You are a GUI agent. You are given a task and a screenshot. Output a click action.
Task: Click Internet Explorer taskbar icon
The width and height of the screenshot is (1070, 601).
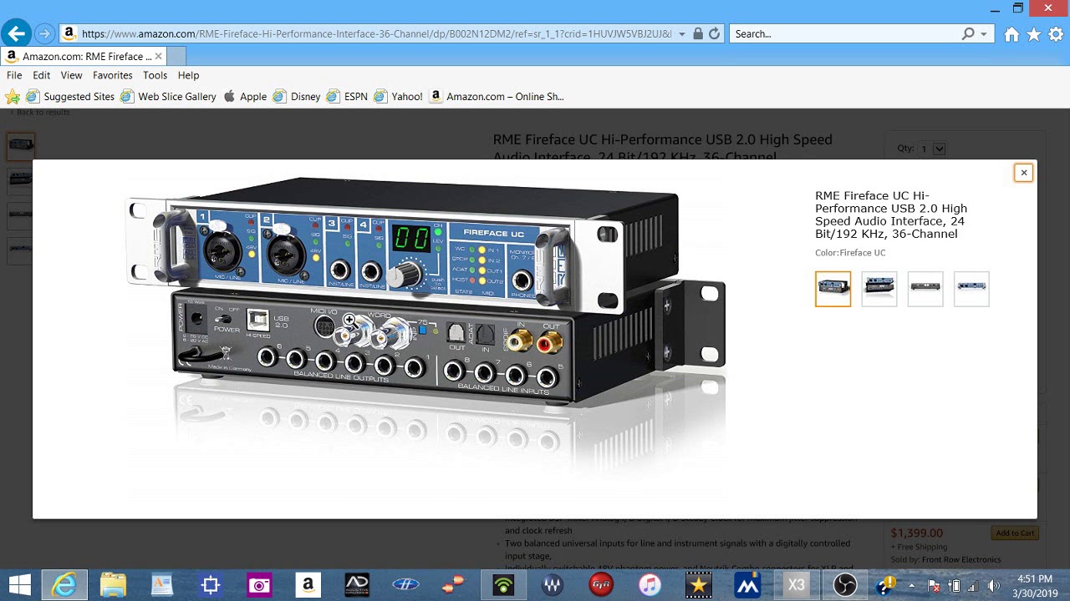click(x=64, y=585)
